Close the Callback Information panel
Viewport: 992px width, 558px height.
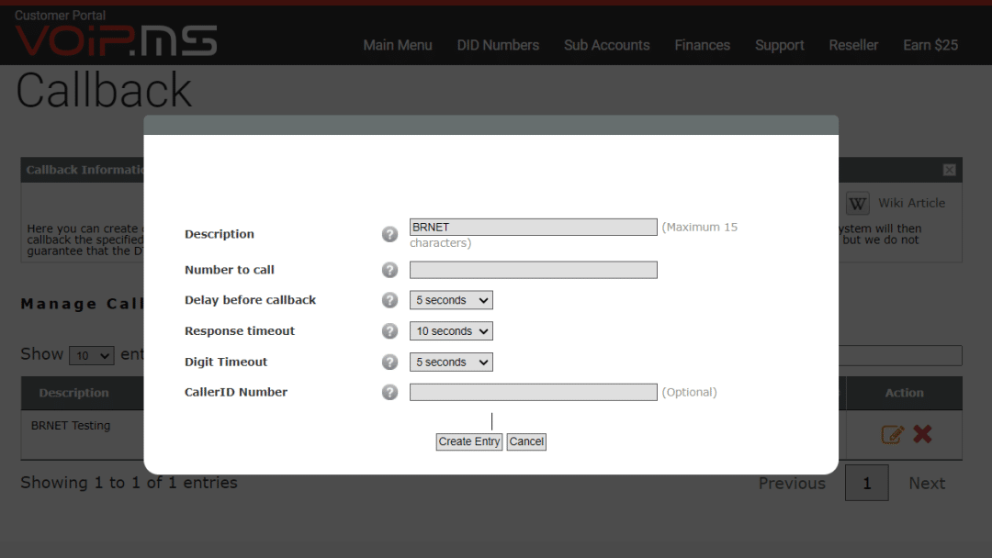pos(949,170)
